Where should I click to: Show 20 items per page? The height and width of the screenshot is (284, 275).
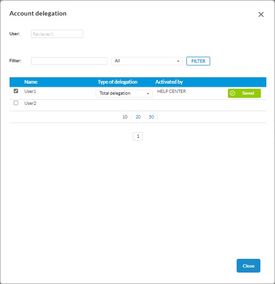(138, 117)
